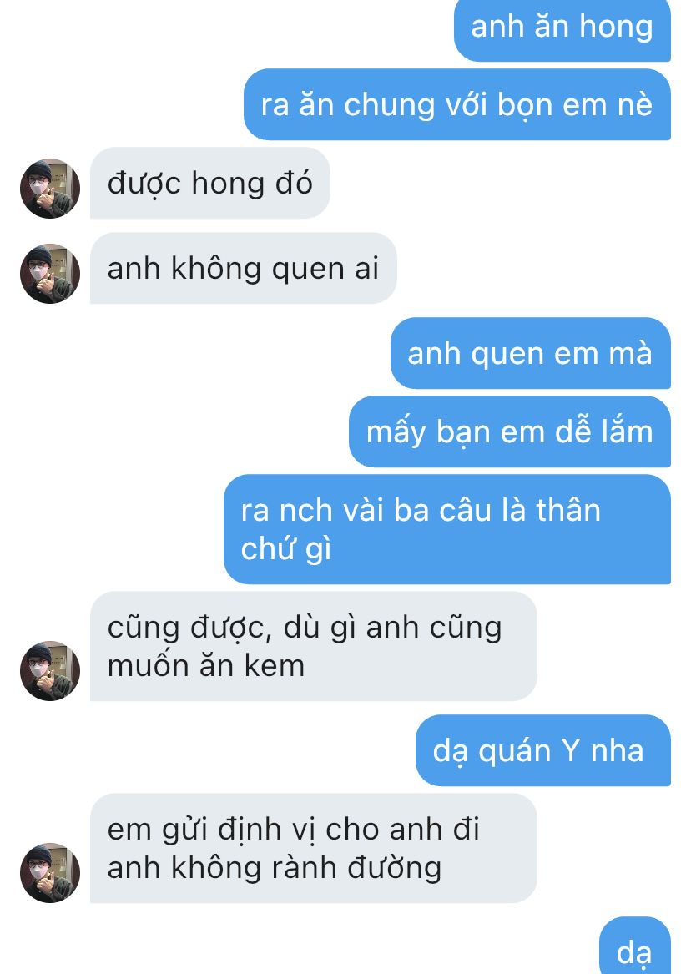Tap the 'ra ăn chung với bọn em nè' bubble

tap(457, 104)
